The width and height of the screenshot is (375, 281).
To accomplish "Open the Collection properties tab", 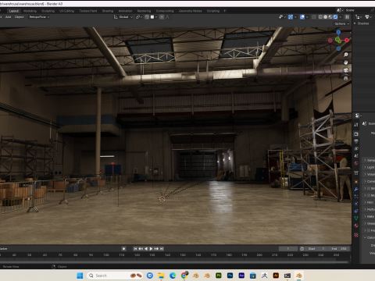I will (356, 173).
